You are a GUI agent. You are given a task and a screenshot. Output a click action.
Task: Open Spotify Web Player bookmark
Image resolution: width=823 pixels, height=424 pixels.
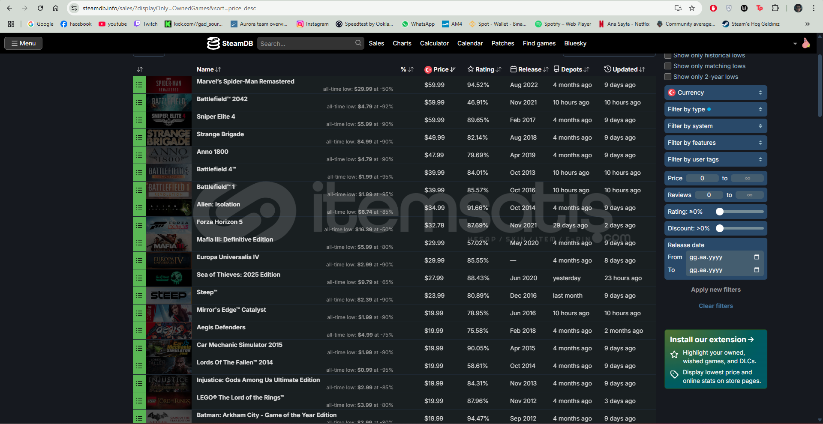point(563,24)
